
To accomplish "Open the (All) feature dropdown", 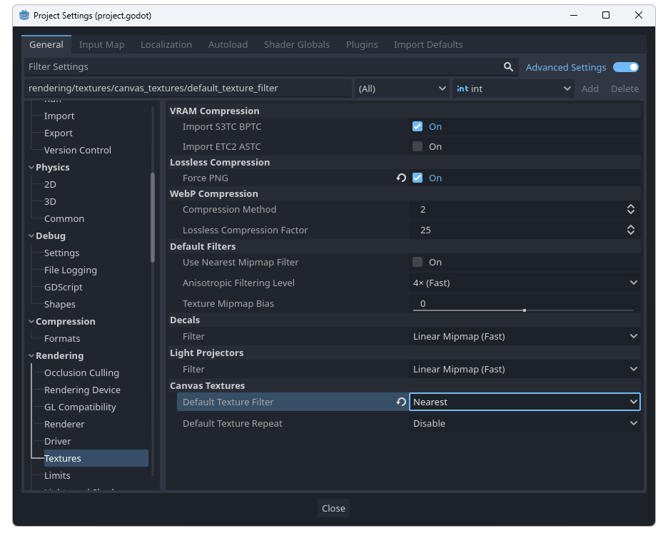I will 402,88.
